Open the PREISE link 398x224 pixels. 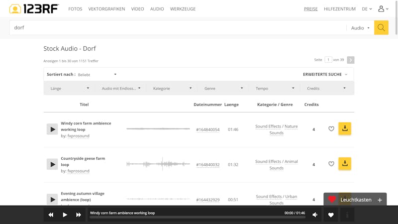tap(311, 9)
